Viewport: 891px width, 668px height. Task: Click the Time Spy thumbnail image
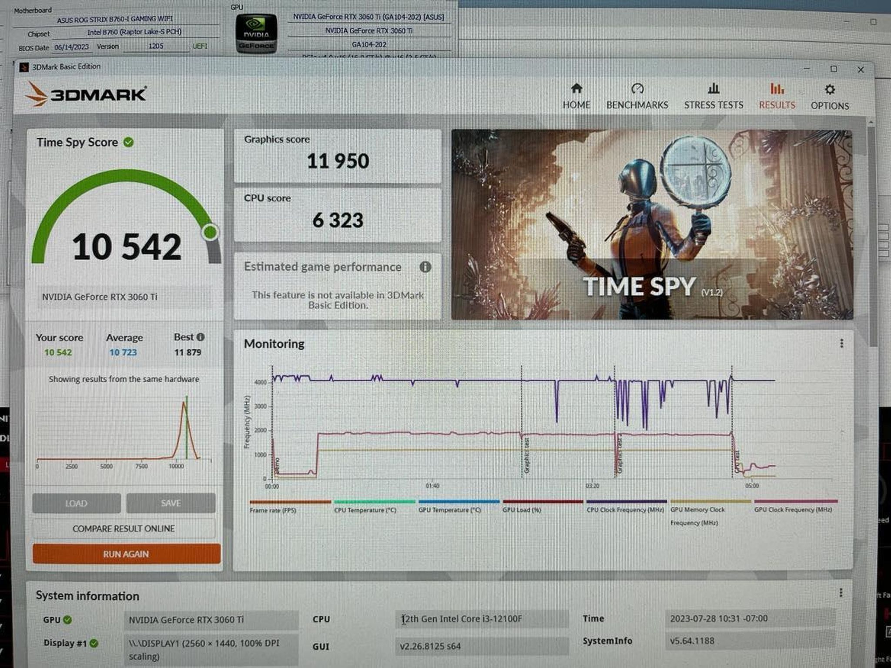pyautogui.click(x=652, y=224)
